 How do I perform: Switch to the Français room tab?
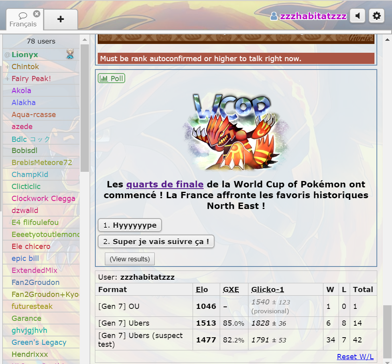coord(23,20)
